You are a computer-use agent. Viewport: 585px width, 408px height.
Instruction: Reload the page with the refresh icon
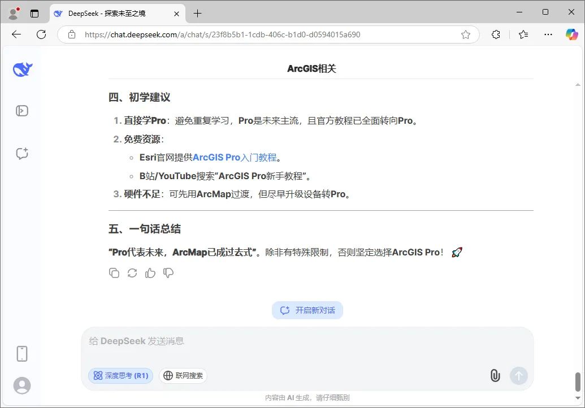41,34
